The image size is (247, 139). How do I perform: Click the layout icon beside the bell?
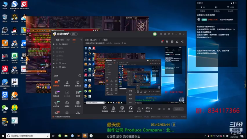[x=172, y=42]
